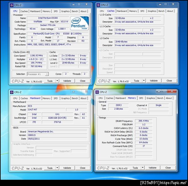The height and width of the screenshot is (186, 188).
Task: Click the Wolfdale code name value
Action: pos(38,22)
